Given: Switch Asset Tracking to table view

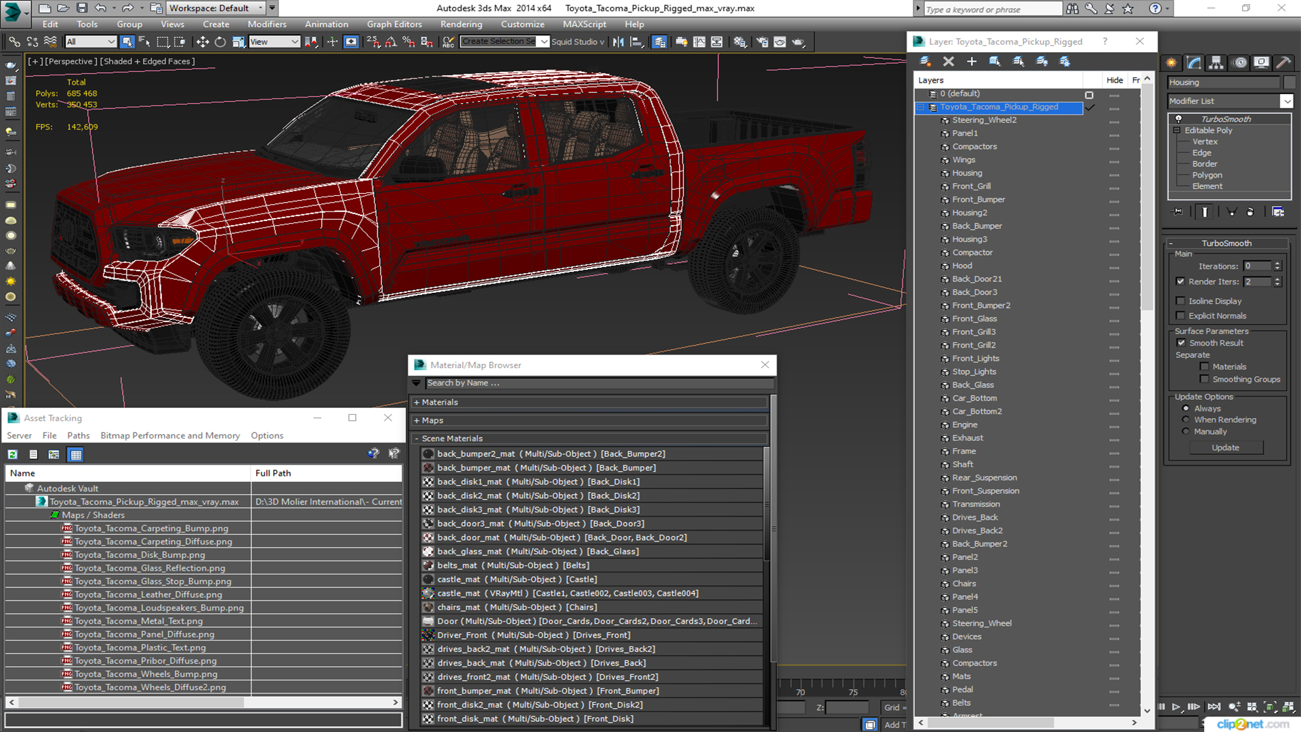Looking at the screenshot, I should pos(76,455).
